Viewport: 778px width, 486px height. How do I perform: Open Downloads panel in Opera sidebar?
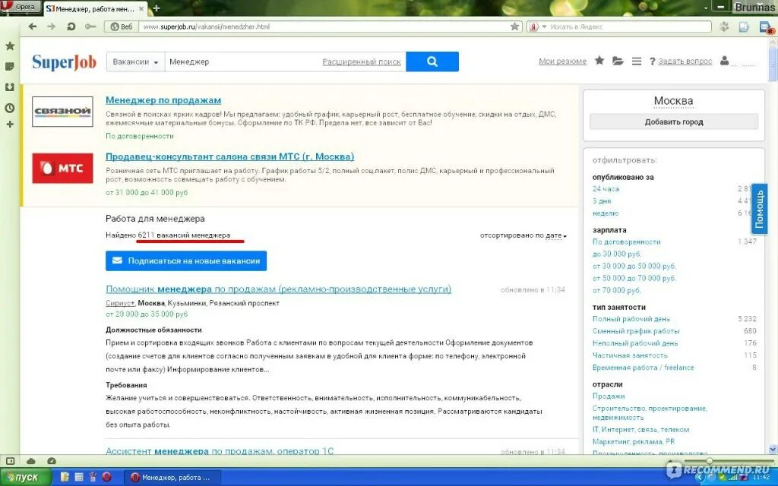coord(9,87)
